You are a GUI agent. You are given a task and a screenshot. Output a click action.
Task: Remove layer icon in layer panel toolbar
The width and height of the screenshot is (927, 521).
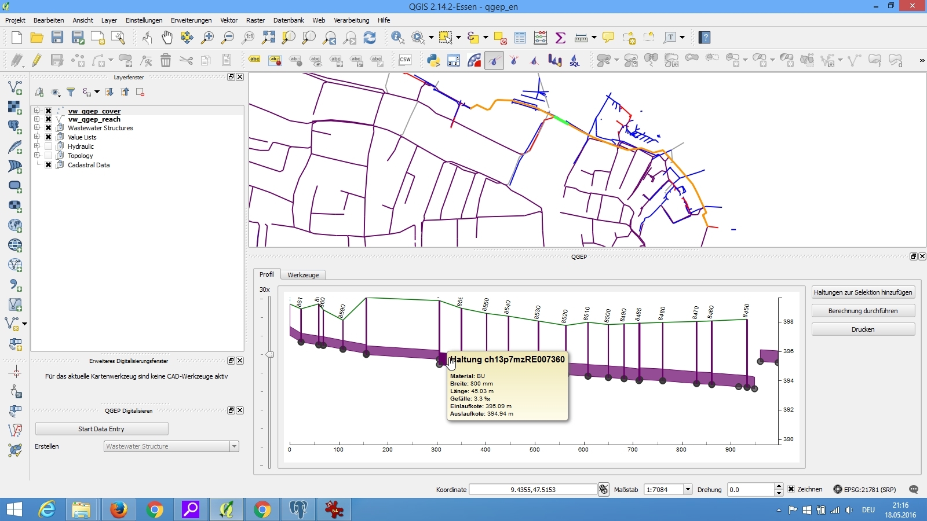pos(140,92)
